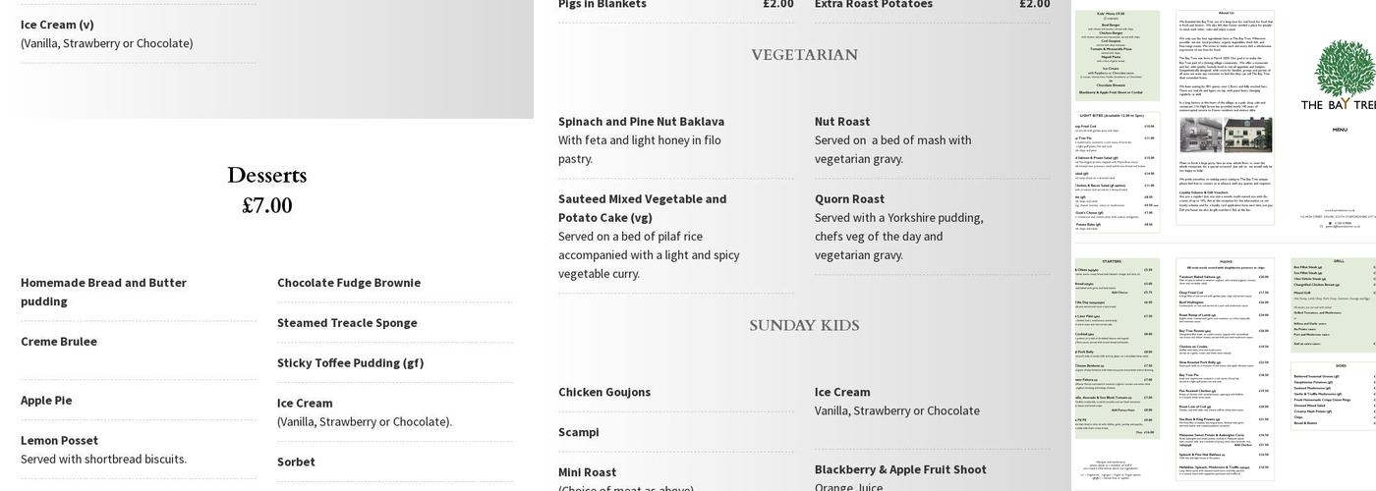Click the Desserts section heading
Viewport: 1376px width, 491px height.
click(x=266, y=176)
